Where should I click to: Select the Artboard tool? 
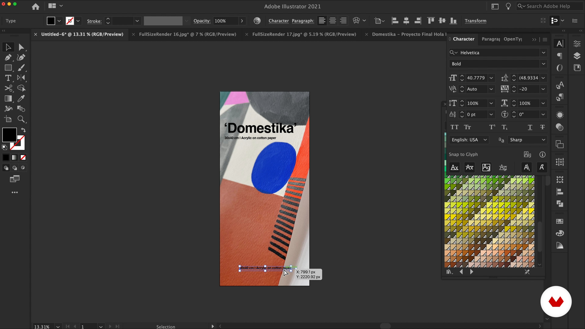8,119
